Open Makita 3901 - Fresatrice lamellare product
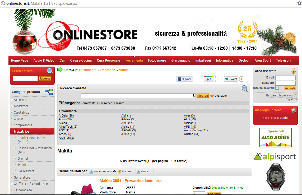 [x=131, y=181]
